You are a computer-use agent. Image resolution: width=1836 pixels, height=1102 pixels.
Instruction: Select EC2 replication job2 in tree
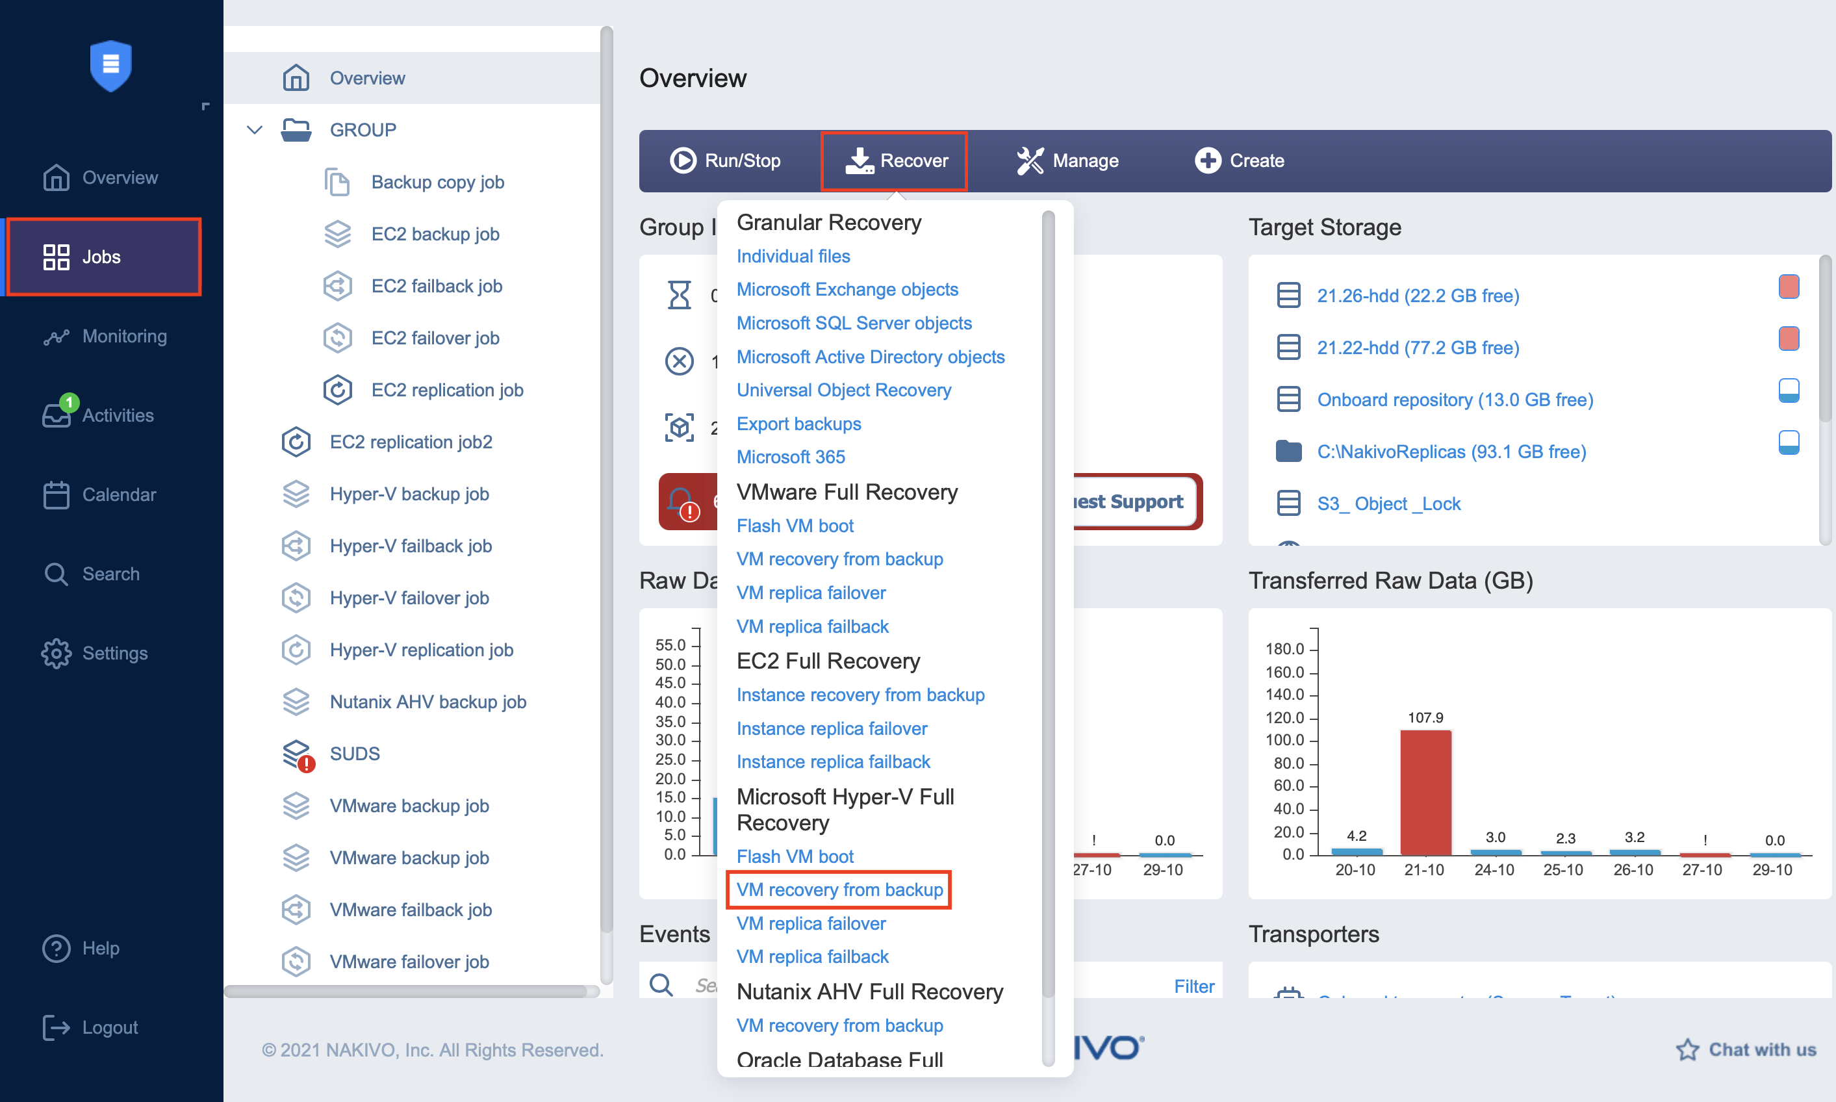point(411,442)
